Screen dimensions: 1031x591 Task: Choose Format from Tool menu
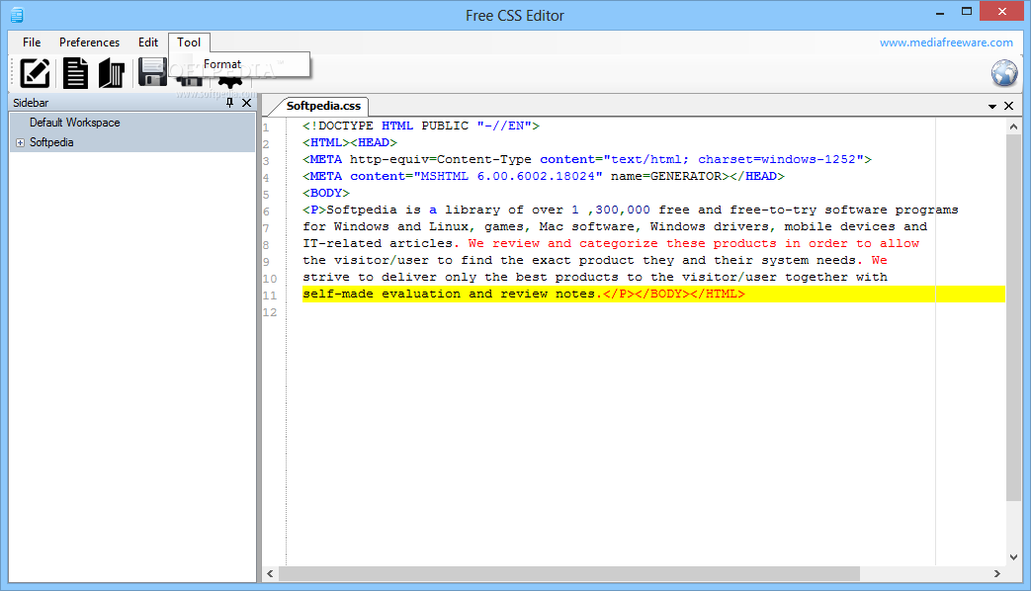[x=222, y=64]
